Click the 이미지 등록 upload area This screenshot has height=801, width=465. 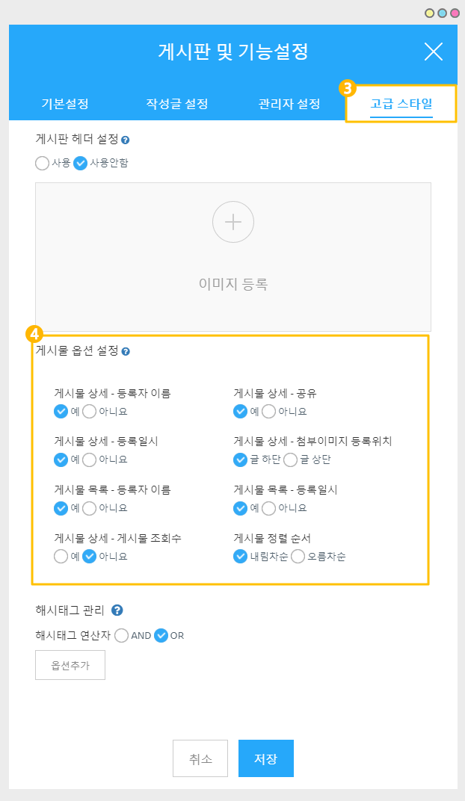pos(233,284)
